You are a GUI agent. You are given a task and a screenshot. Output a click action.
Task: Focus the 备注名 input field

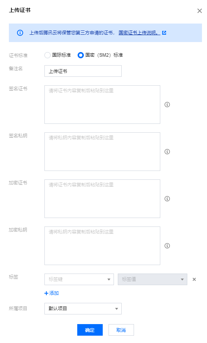[83, 71]
